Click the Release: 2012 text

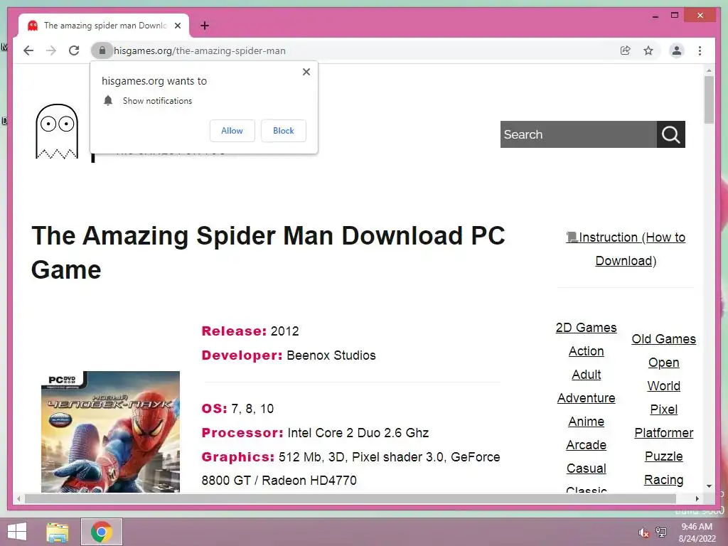[250, 331]
